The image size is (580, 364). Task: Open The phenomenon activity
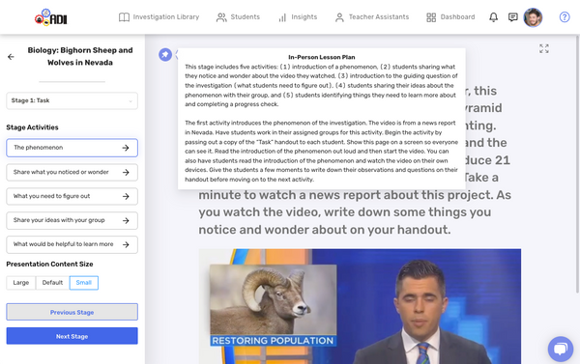point(72,148)
